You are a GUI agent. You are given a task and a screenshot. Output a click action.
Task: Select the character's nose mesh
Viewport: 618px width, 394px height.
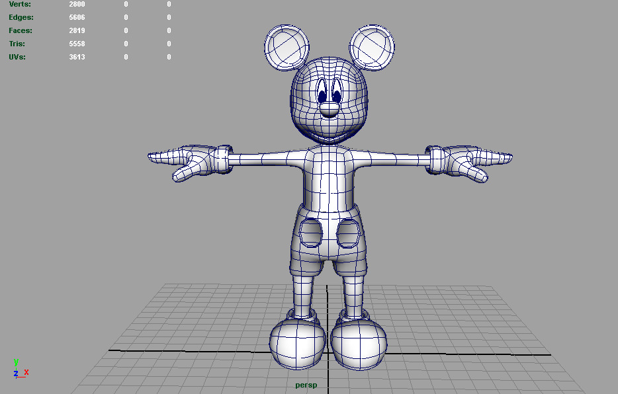329,110
